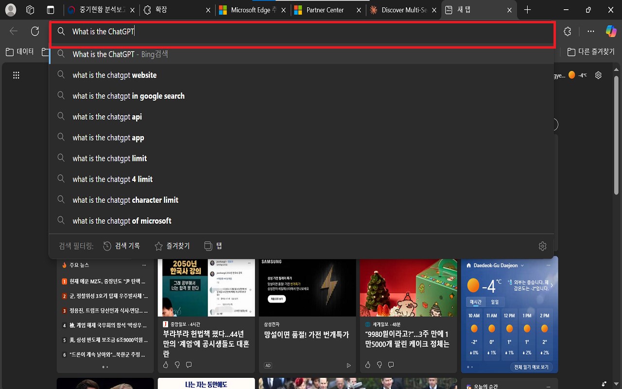Open headline '부라부라 헌법책 폈다' article
The image size is (622, 389).
pos(207,344)
